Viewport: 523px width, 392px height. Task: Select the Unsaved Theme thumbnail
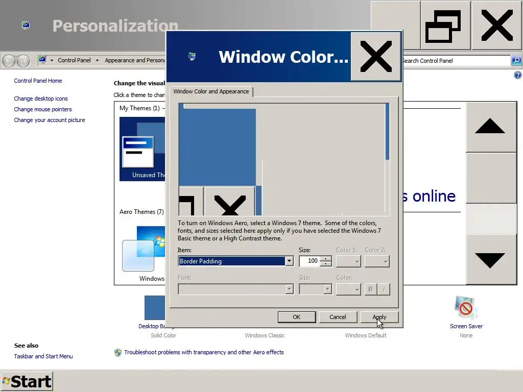(142, 149)
